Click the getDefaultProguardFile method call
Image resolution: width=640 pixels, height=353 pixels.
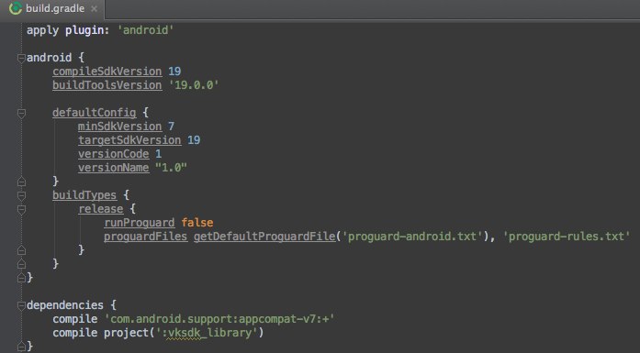tap(264, 237)
